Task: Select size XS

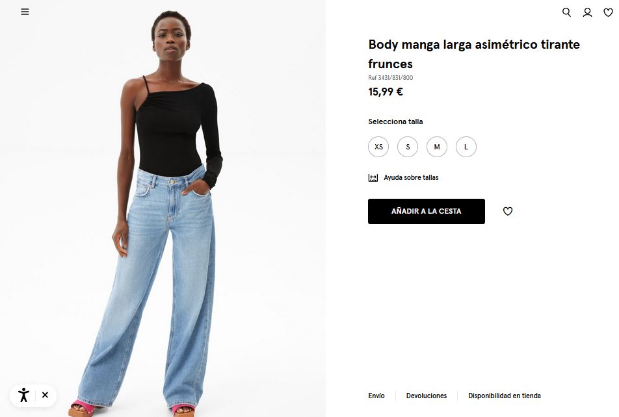Action: pyautogui.click(x=378, y=147)
